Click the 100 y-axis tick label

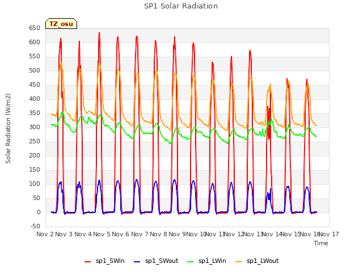click(35, 184)
